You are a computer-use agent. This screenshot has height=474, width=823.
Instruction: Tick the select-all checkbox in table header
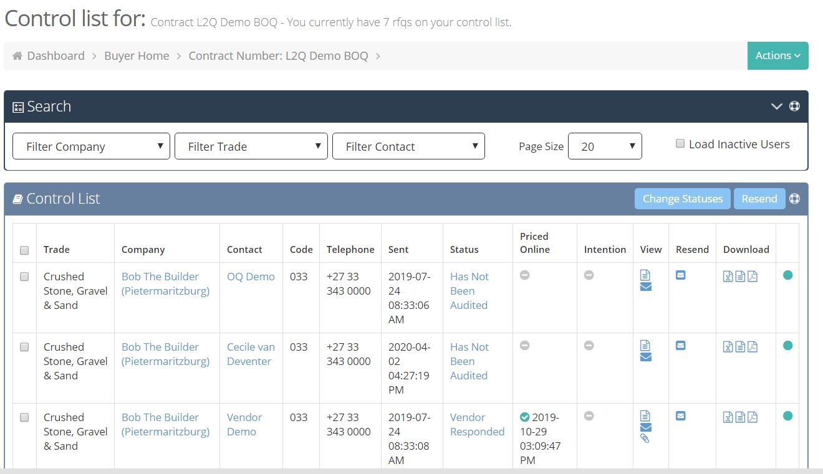click(24, 250)
